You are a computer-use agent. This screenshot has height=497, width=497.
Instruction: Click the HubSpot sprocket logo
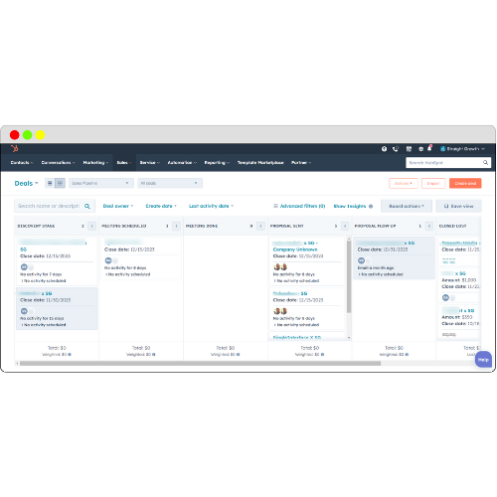tap(15, 149)
